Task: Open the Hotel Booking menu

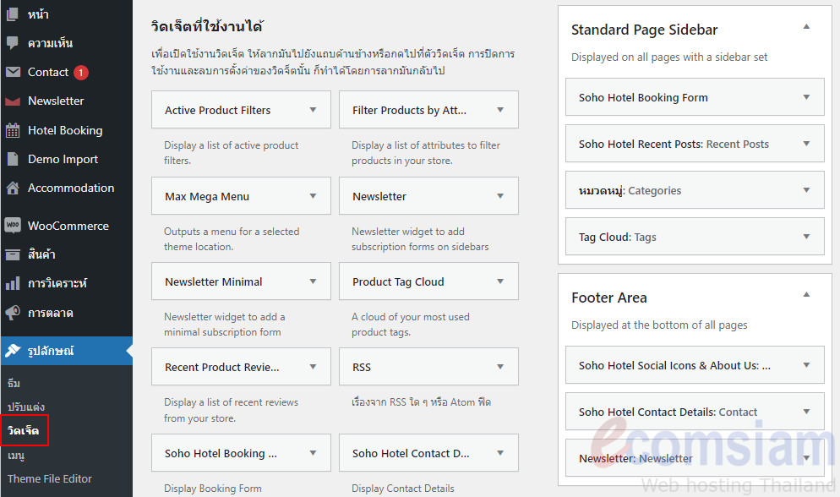Action: 67,130
